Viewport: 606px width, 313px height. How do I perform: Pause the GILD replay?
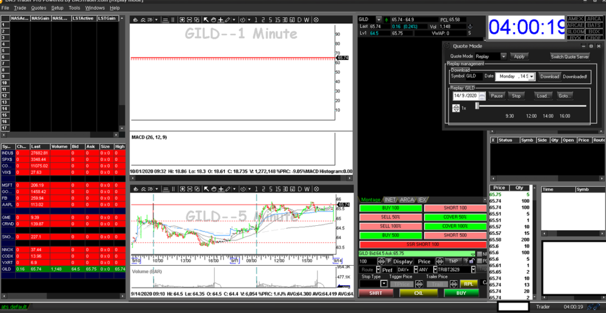pos(497,96)
